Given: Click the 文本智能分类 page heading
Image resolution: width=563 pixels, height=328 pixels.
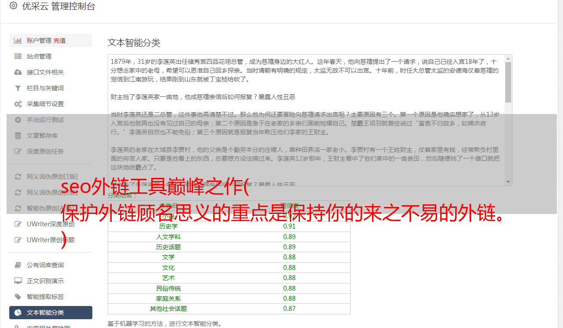Looking at the screenshot, I should [x=134, y=43].
